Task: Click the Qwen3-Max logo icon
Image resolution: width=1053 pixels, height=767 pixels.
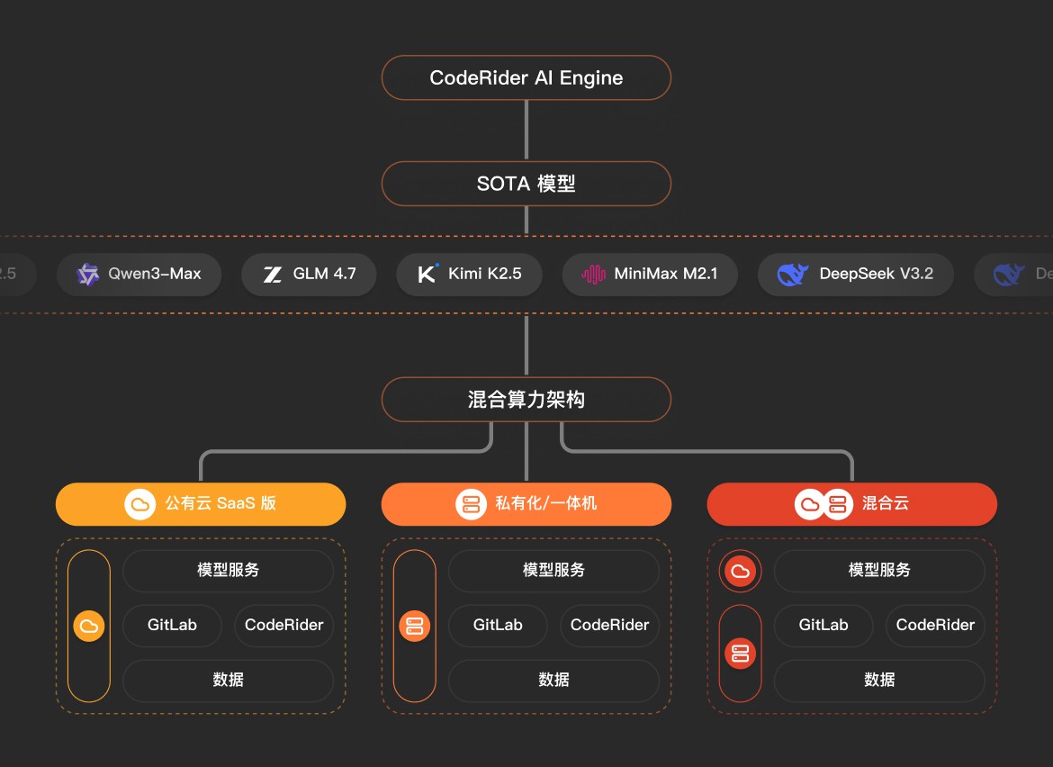Action: pyautogui.click(x=87, y=274)
